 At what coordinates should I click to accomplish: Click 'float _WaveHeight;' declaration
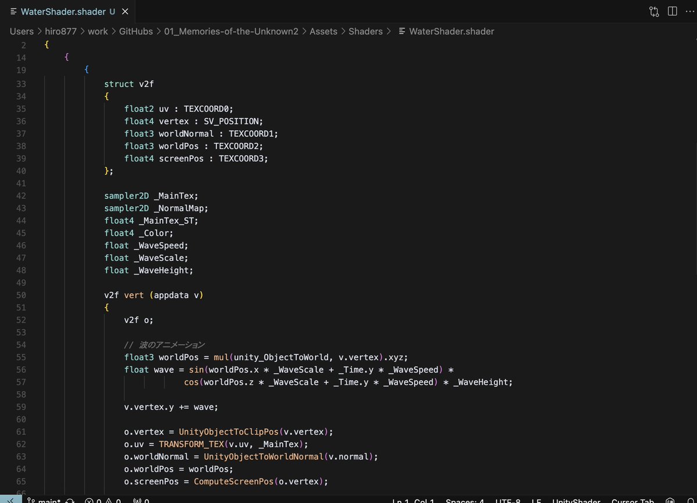[x=149, y=270]
